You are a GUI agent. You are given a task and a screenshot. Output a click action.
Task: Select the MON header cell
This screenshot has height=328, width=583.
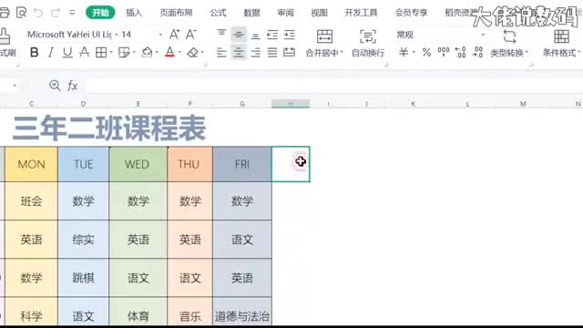(x=31, y=164)
